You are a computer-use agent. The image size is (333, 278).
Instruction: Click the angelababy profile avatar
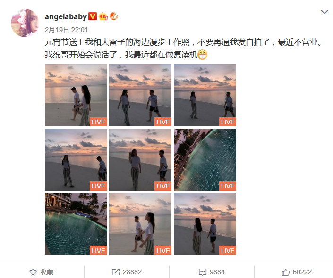click(x=25, y=23)
